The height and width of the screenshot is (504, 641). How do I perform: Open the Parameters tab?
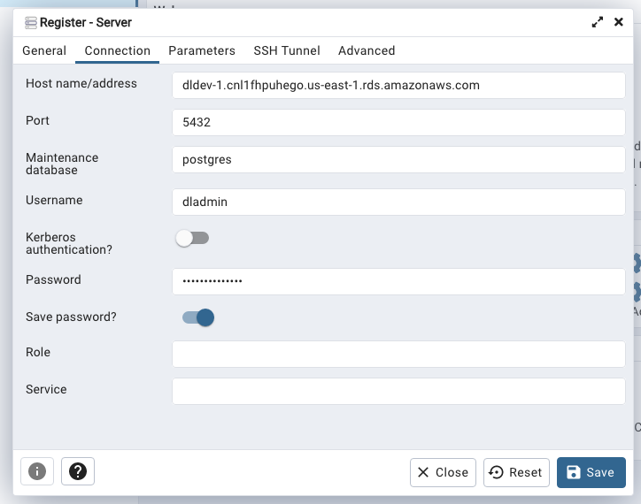coord(202,50)
